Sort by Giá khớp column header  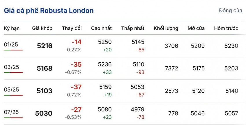click(x=42, y=28)
